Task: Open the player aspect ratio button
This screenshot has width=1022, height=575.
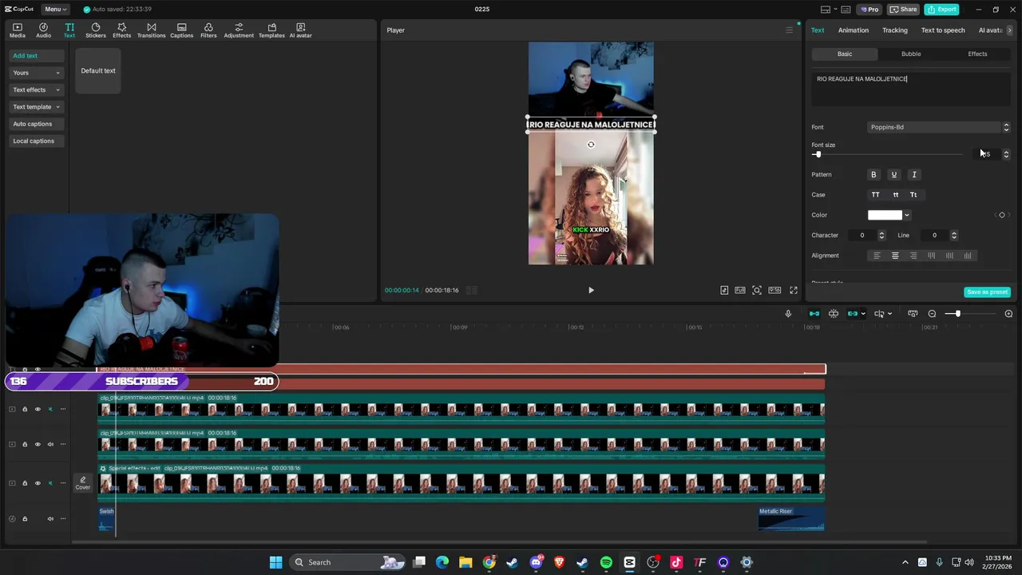Action: [x=774, y=290]
